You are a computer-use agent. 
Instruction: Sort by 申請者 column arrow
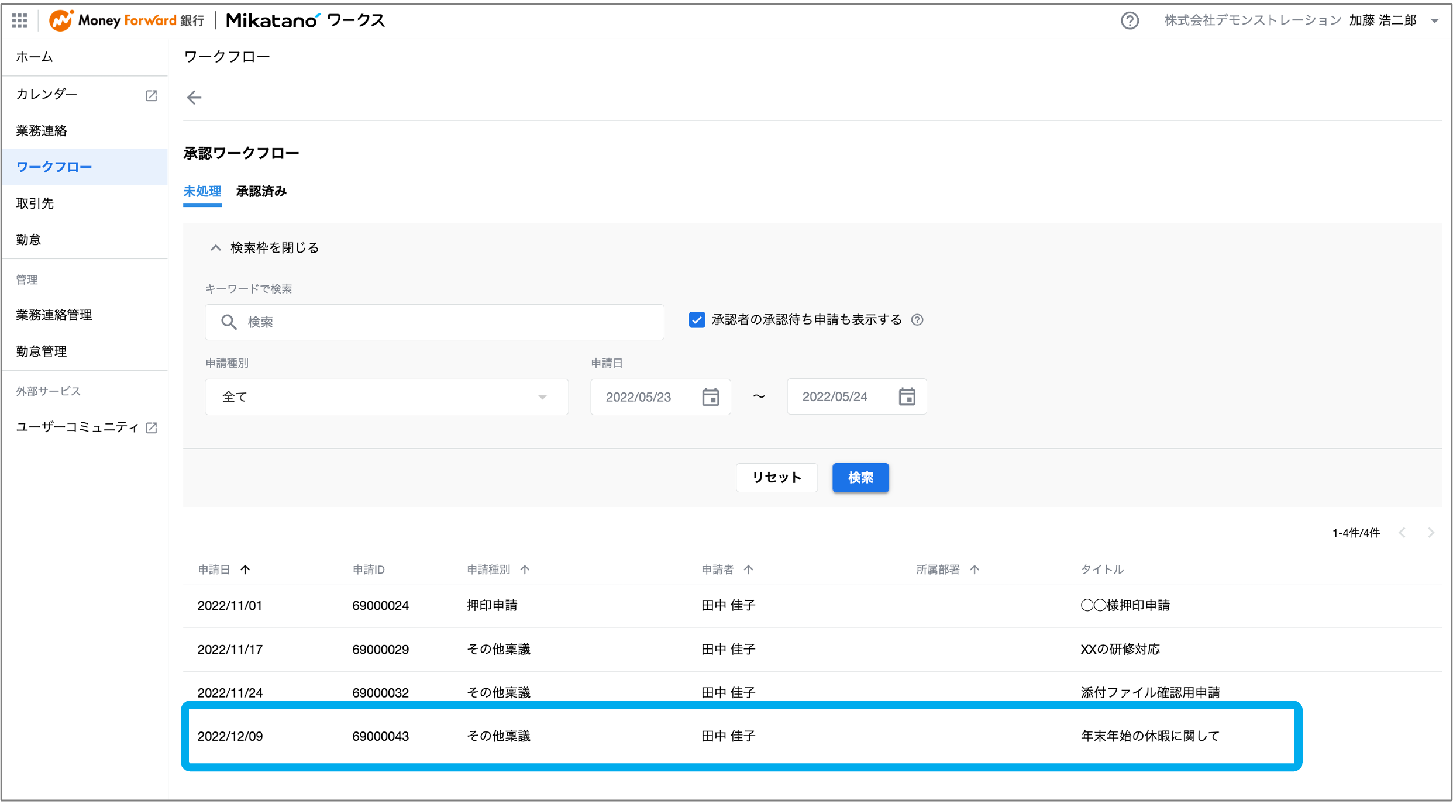coord(748,570)
